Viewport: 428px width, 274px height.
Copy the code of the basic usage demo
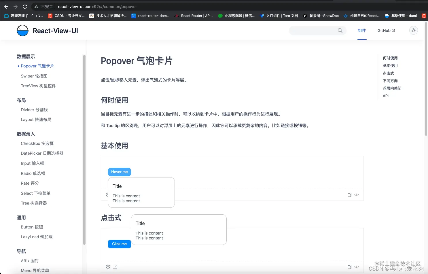click(x=349, y=195)
